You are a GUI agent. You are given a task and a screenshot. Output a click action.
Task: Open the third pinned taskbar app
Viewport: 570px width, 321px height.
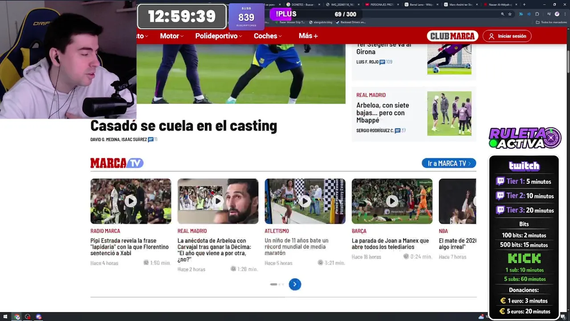point(39,317)
